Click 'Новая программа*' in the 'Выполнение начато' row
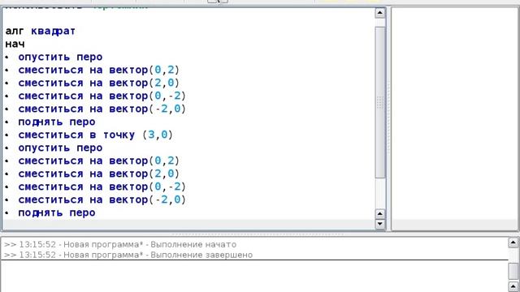 pyautogui.click(x=103, y=245)
